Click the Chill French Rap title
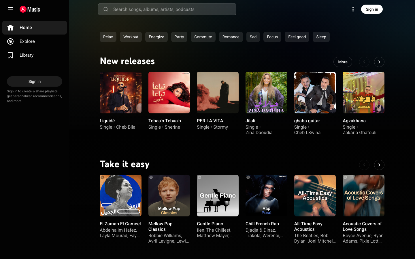 pos(262,224)
